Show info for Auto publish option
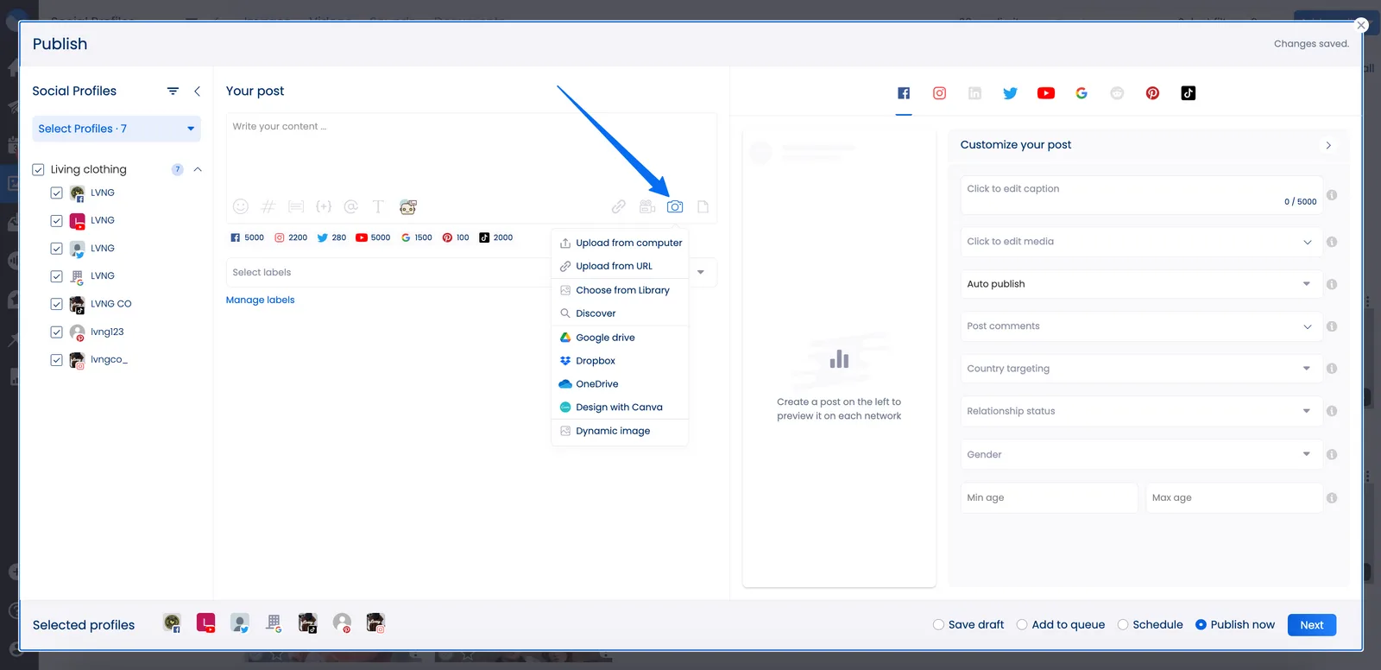Image resolution: width=1381 pixels, height=670 pixels. pyautogui.click(x=1332, y=284)
